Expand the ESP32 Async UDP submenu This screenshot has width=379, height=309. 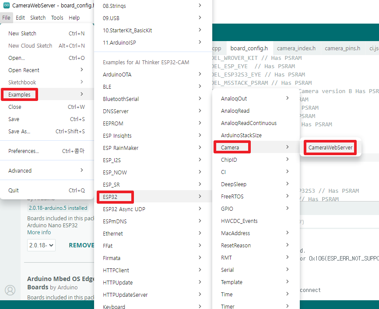coord(153,209)
